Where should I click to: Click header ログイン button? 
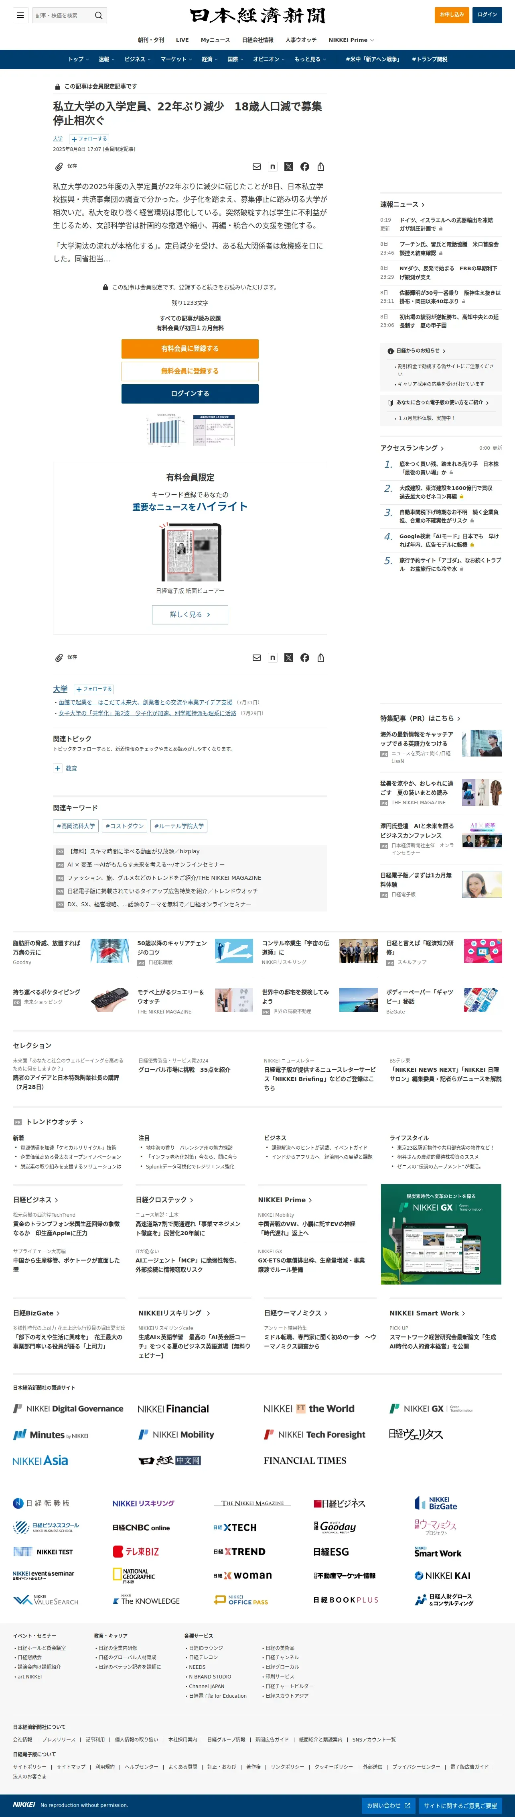487,15
